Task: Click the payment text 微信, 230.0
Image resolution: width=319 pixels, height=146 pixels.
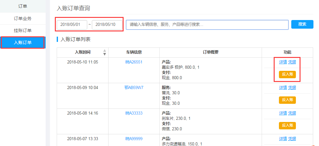Action: [172, 129]
